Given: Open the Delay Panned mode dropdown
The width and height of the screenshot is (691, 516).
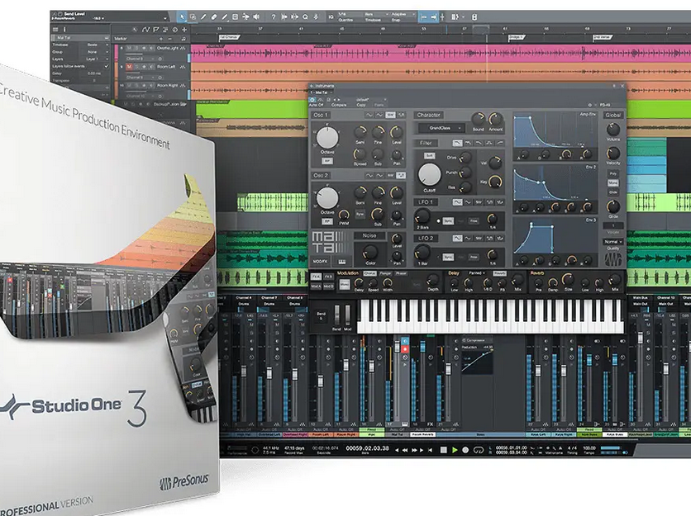Looking at the screenshot, I should tap(476, 273).
